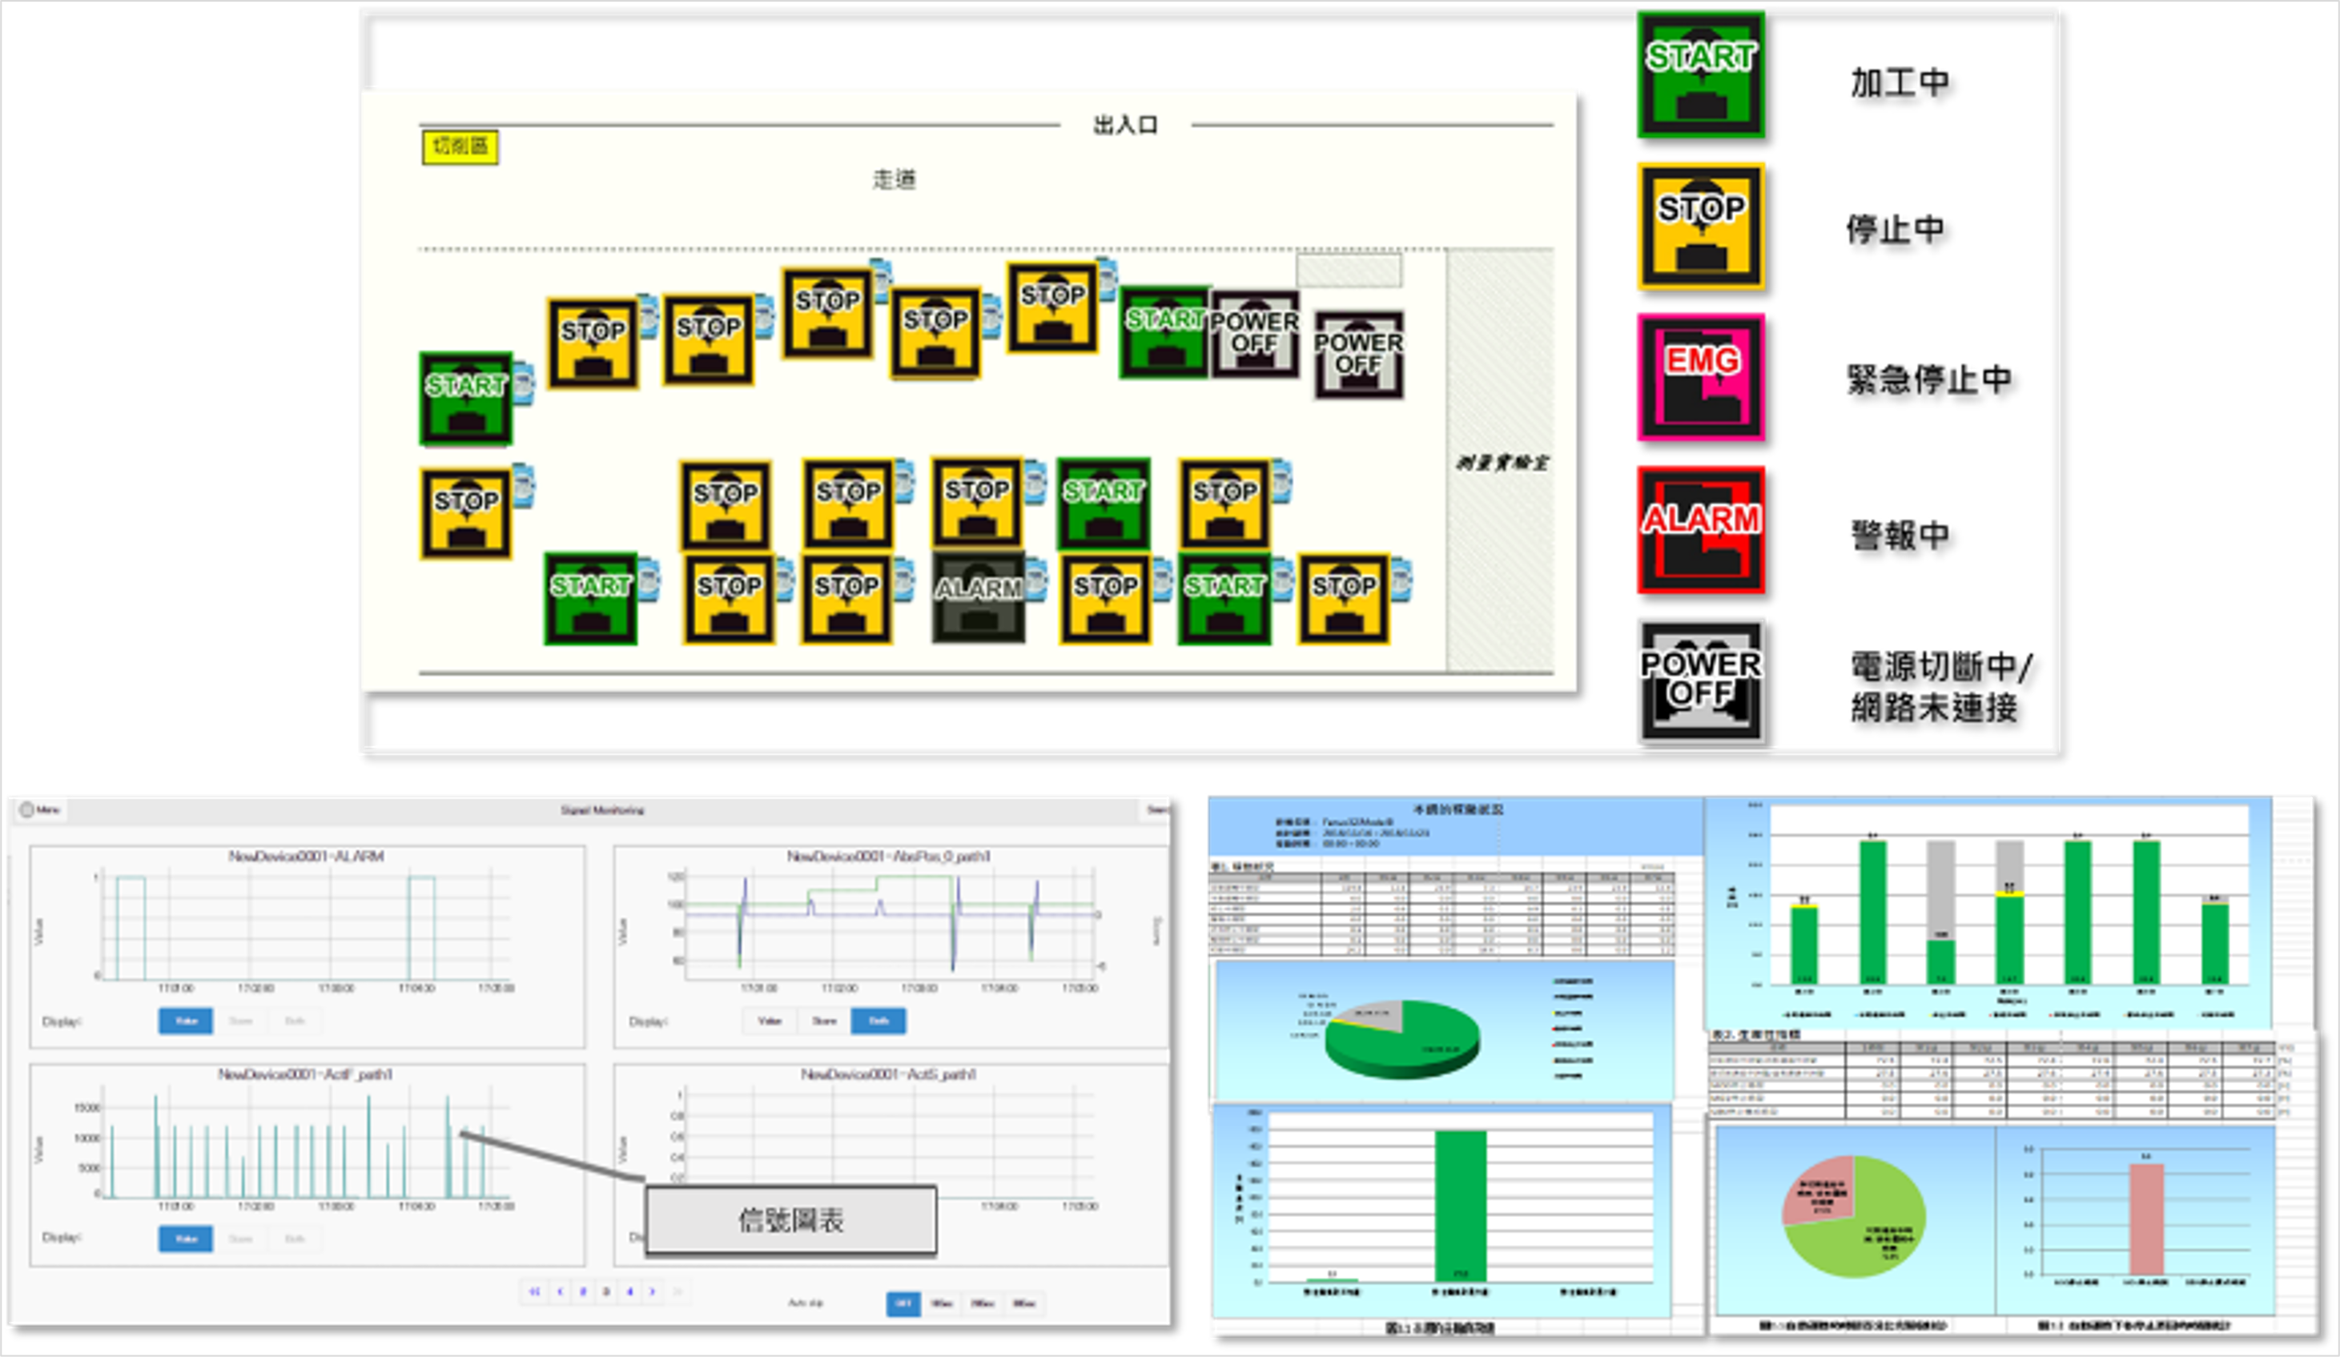Select Score display for the NewDevice0001-ALARM chart

[240, 1021]
